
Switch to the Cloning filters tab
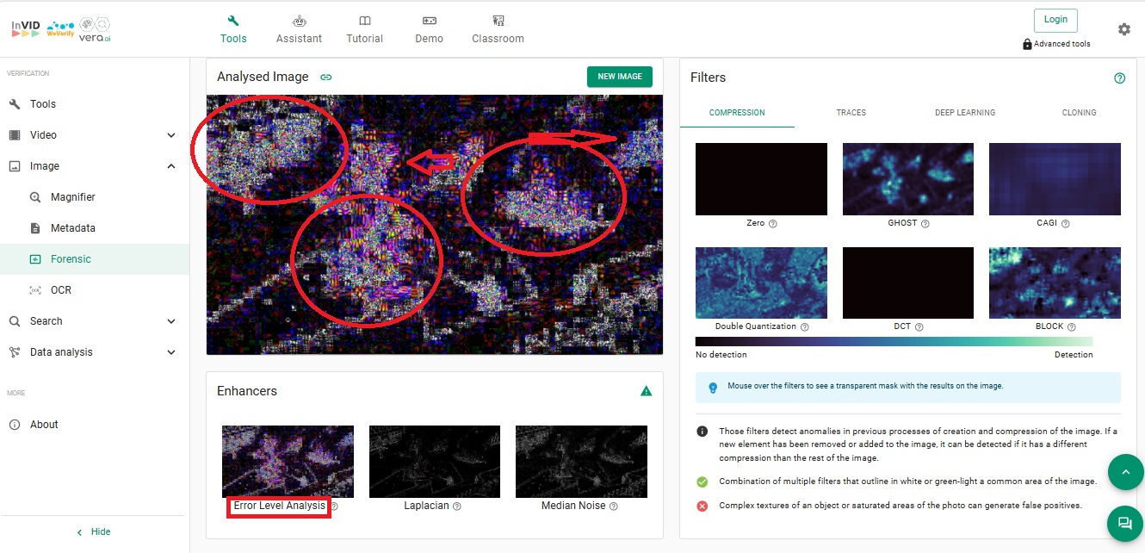coord(1079,113)
